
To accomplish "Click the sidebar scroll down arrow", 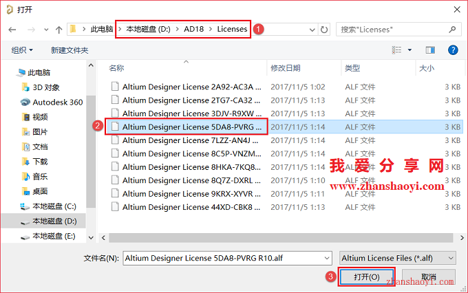I will (91, 238).
